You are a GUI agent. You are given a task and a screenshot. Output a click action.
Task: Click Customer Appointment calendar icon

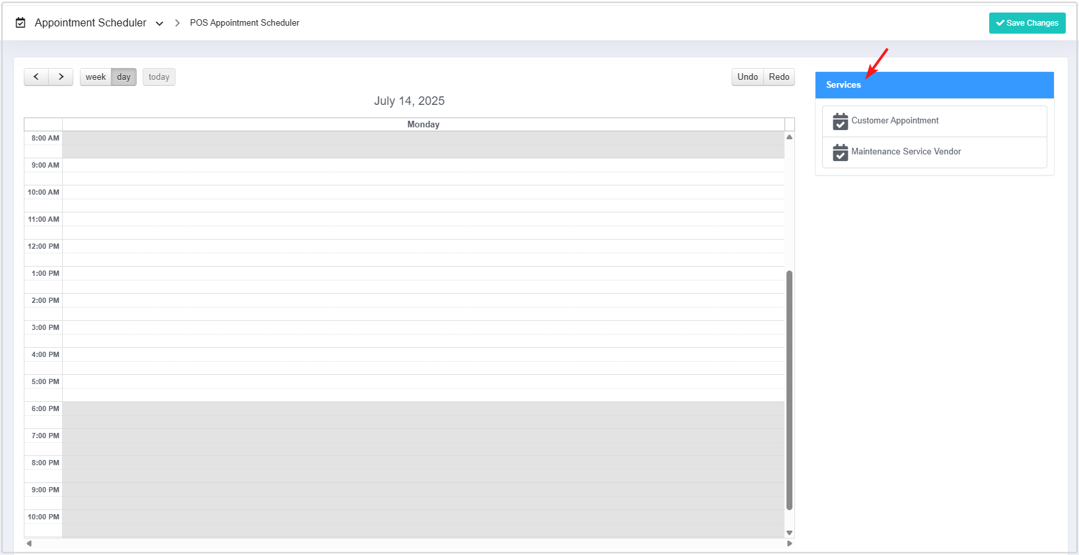coord(840,121)
